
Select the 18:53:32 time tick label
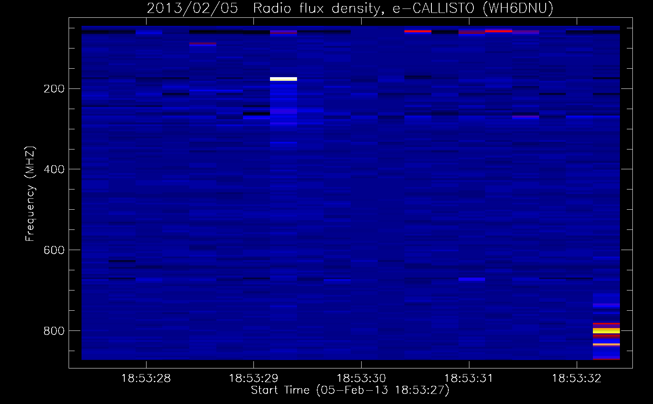pyautogui.click(x=577, y=379)
